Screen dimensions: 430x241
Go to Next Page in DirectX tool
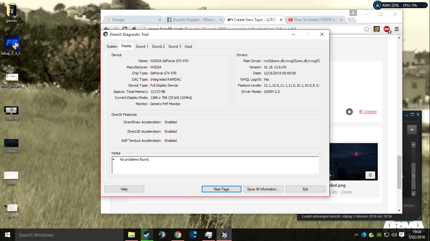click(221, 189)
